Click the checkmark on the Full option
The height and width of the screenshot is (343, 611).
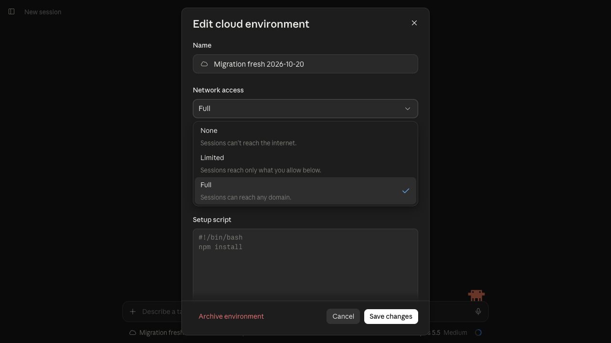[x=406, y=191]
